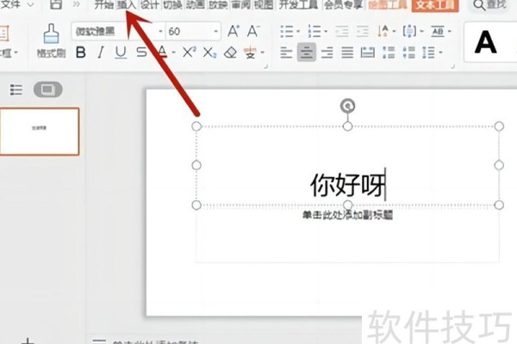Screen dimensions: 517x344
Task: Clear formatting with the eraser icon
Action: (230, 52)
